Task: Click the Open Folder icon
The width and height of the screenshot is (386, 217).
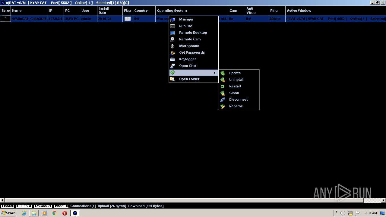Action: tap(172, 79)
